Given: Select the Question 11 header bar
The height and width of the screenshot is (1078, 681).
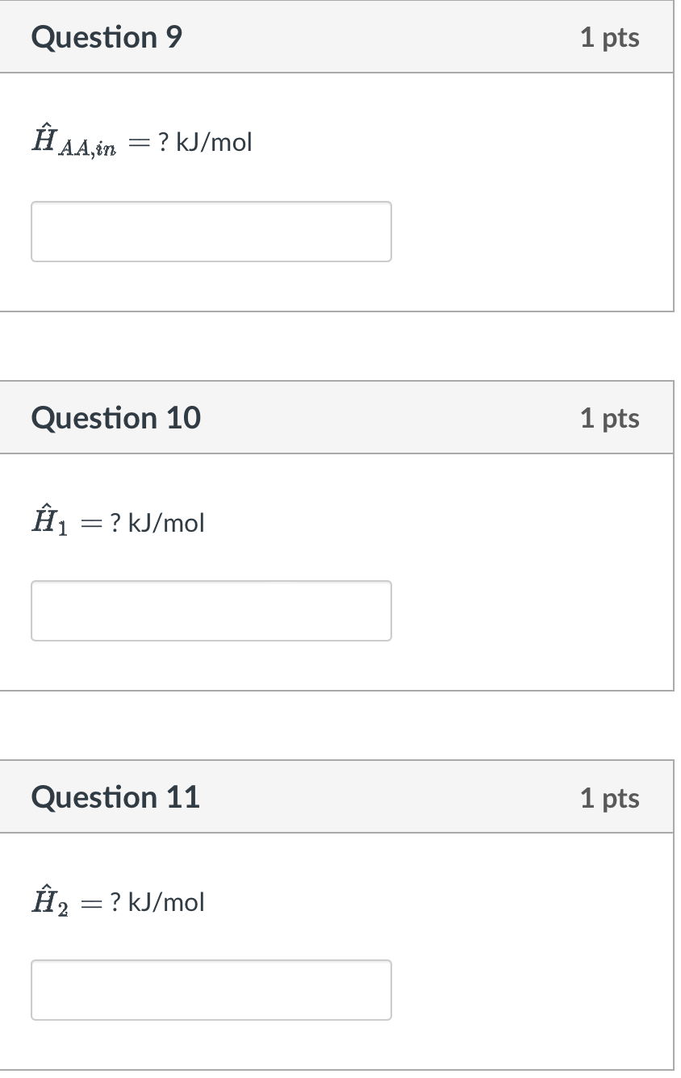Looking at the screenshot, I should point(339,796).
